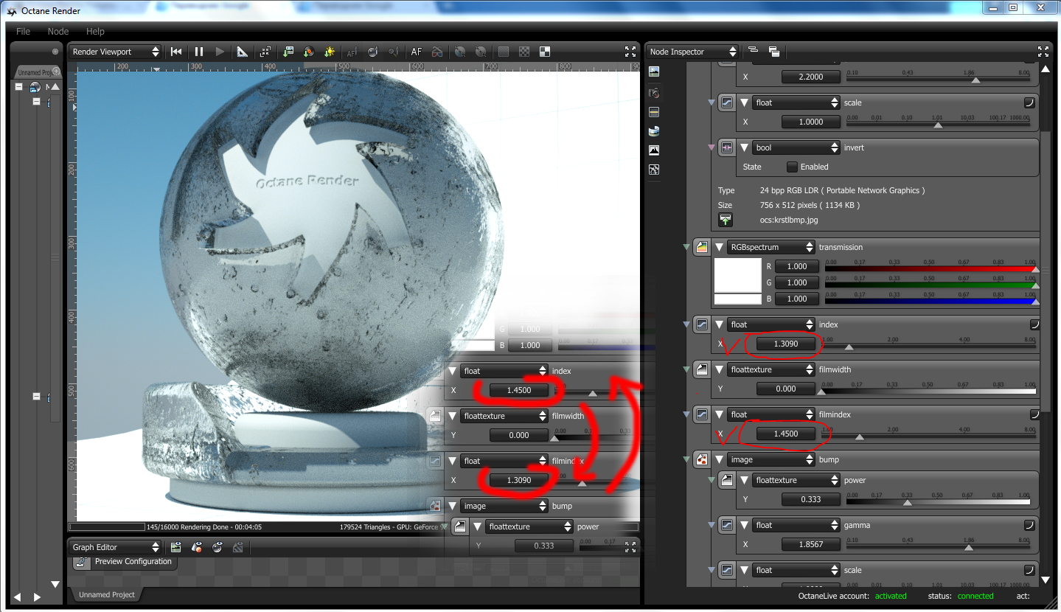This screenshot has width=1061, height=612.
Task: Click the overlapping windows icon in Node Inspector
Action: (x=774, y=51)
